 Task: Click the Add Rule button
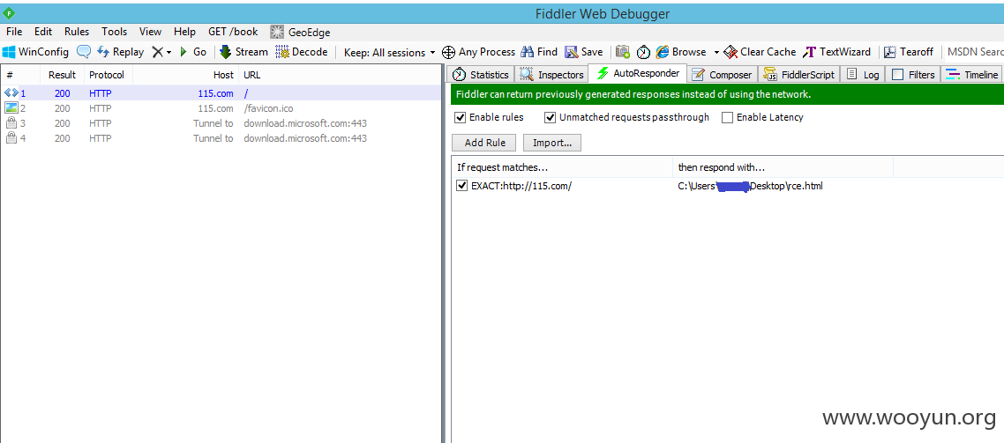pos(484,143)
